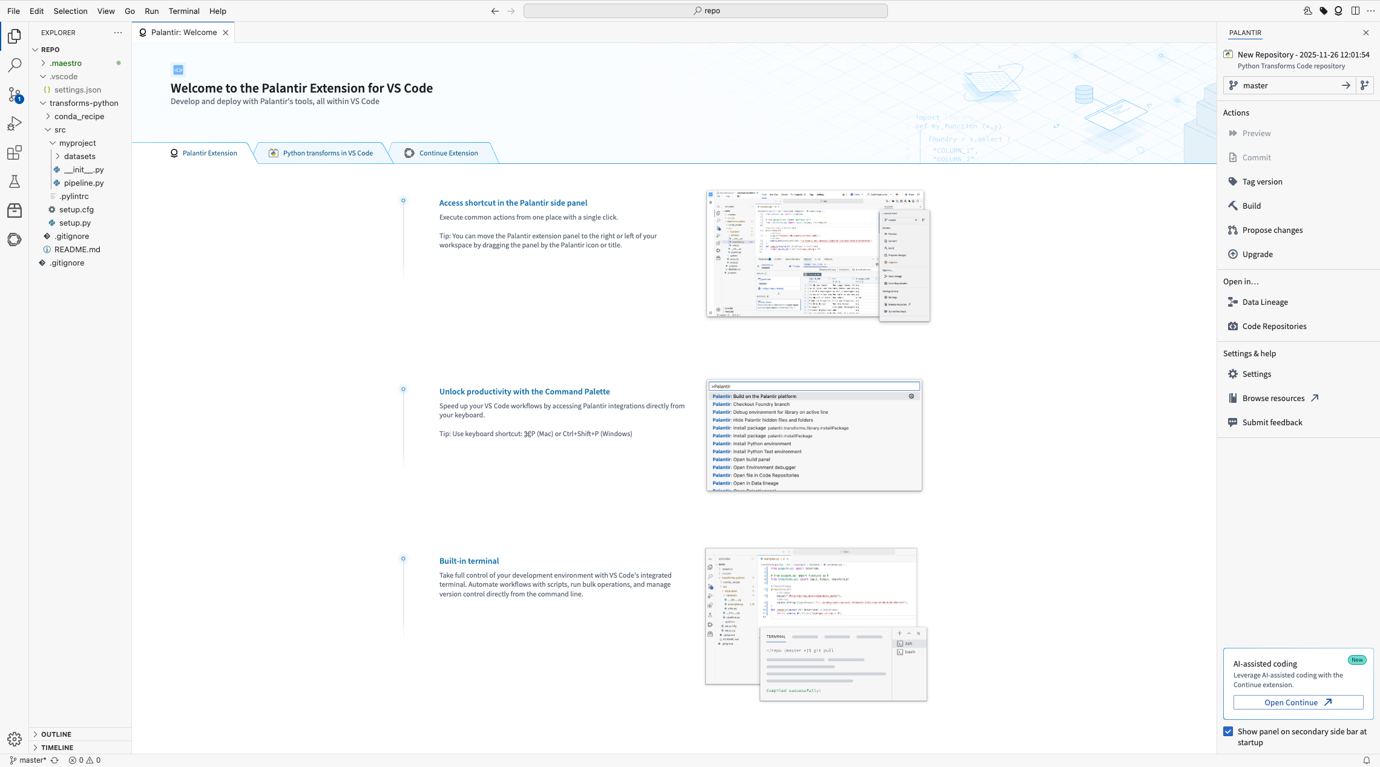Open the Search view in activity bar
Screen dimensions: 1380x767
coord(15,65)
